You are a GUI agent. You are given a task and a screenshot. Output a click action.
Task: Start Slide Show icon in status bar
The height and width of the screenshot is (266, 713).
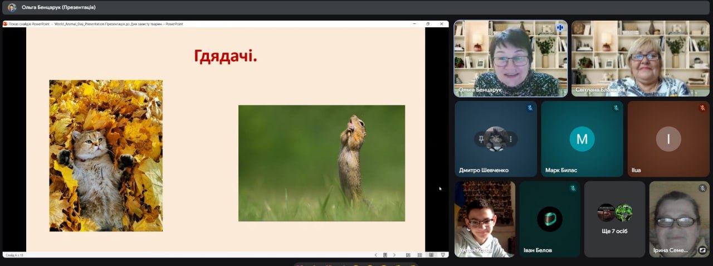443,255
